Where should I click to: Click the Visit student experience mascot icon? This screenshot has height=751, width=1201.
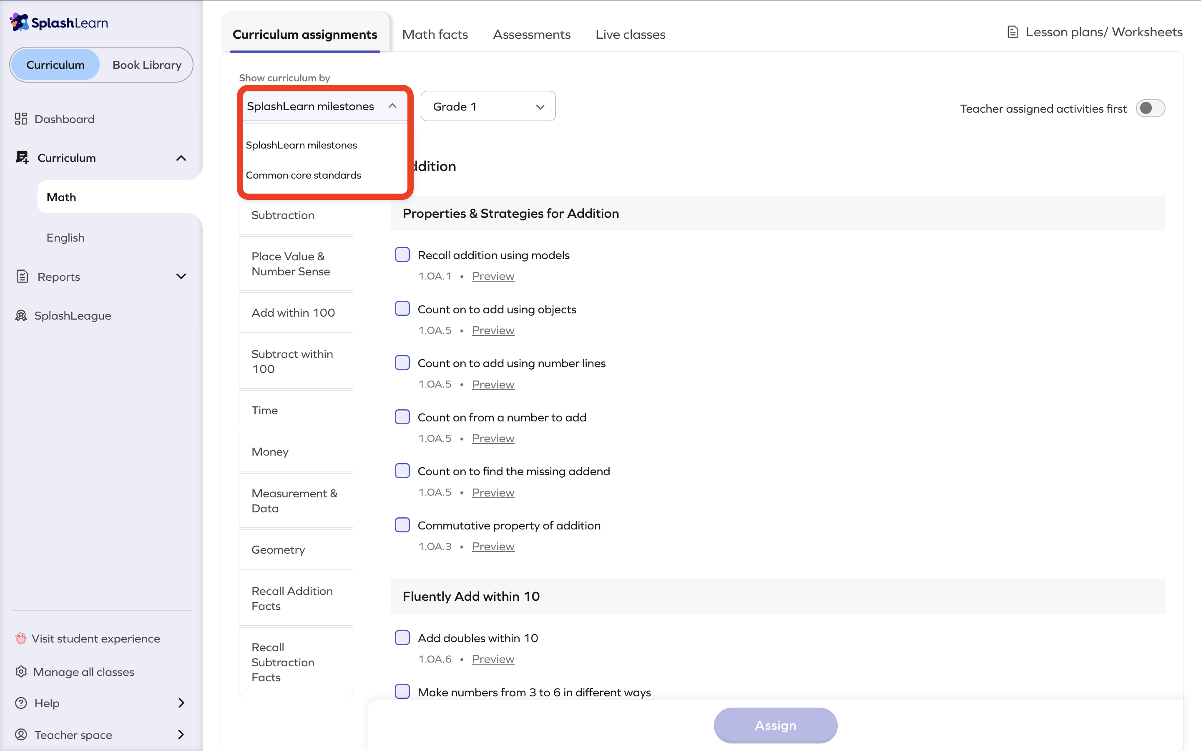(21, 638)
